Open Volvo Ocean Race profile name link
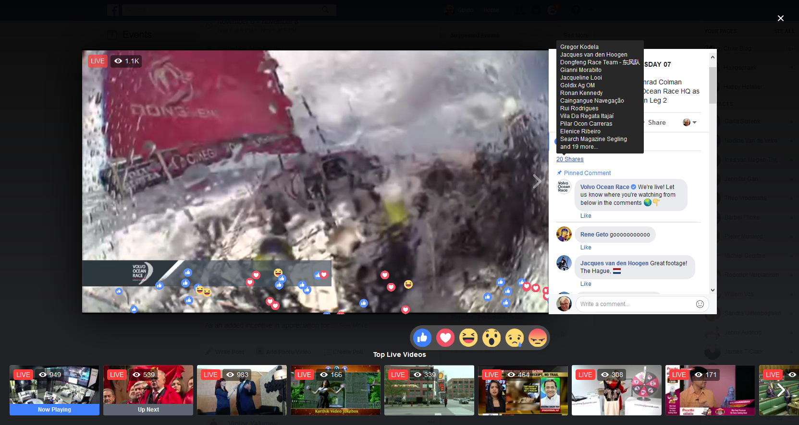 [x=604, y=187]
